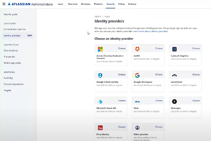Choose JumpCloud provider

196,74
